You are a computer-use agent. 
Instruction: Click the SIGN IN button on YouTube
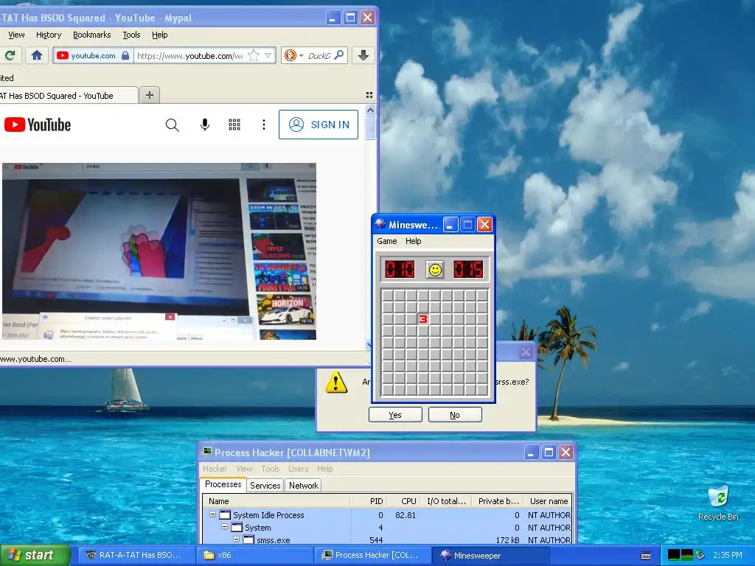click(319, 125)
